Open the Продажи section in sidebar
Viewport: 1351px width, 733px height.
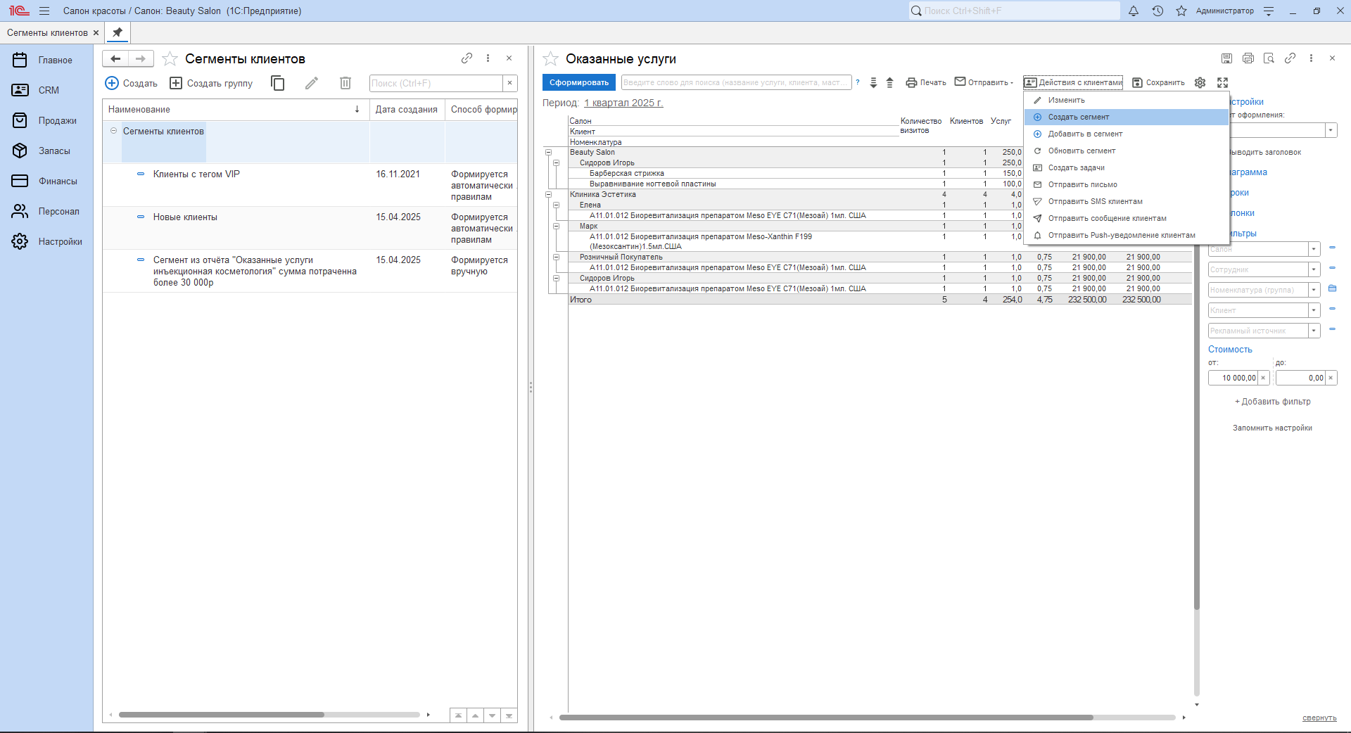(46, 120)
